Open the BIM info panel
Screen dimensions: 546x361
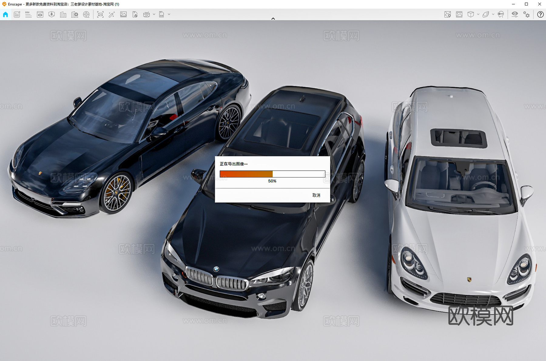point(28,15)
